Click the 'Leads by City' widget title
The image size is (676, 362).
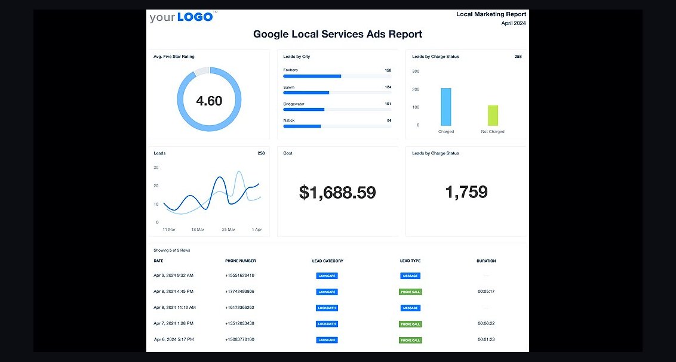(297, 57)
